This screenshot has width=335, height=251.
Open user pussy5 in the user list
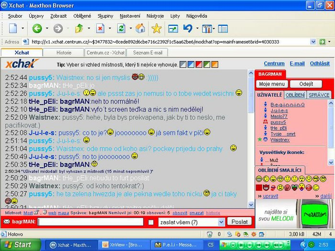click(x=278, y=122)
